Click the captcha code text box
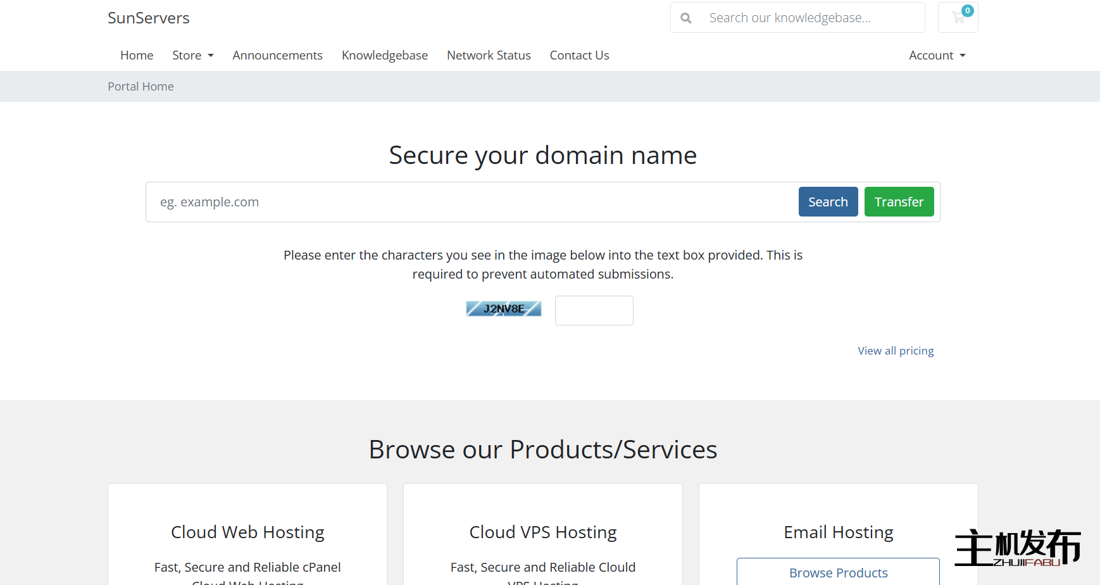 click(594, 311)
